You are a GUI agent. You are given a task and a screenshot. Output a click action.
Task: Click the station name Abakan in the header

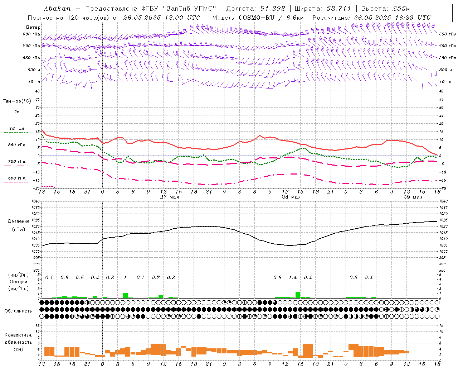[x=57, y=9]
